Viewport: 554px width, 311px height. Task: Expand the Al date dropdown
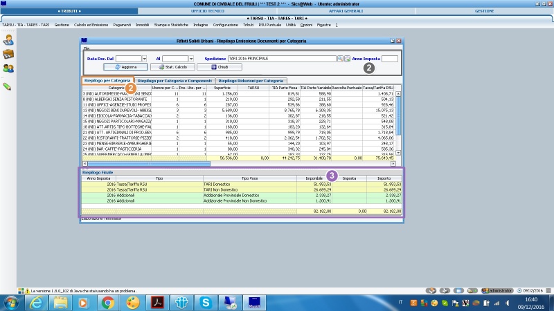click(x=190, y=59)
